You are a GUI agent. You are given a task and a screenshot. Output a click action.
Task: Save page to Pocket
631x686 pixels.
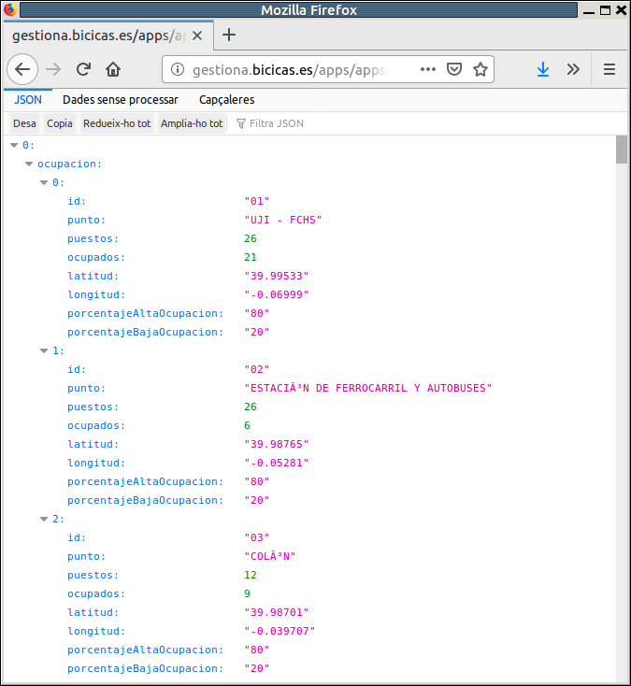(x=454, y=69)
